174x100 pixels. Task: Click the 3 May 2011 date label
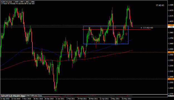[x=115, y=99]
